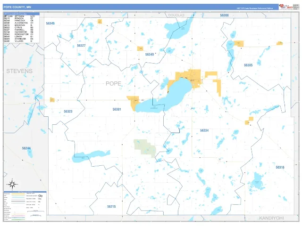Select ZIP code label 56215

[x=111, y=207]
